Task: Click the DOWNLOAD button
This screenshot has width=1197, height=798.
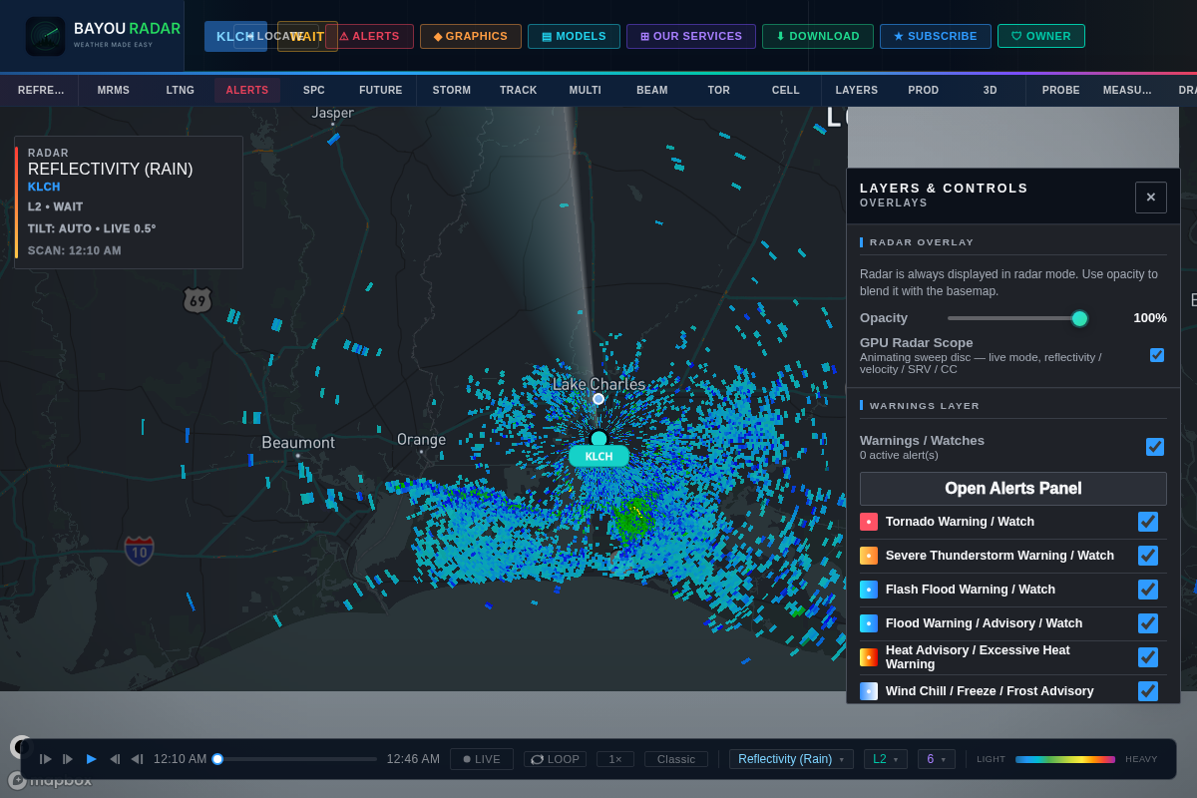Action: point(818,36)
